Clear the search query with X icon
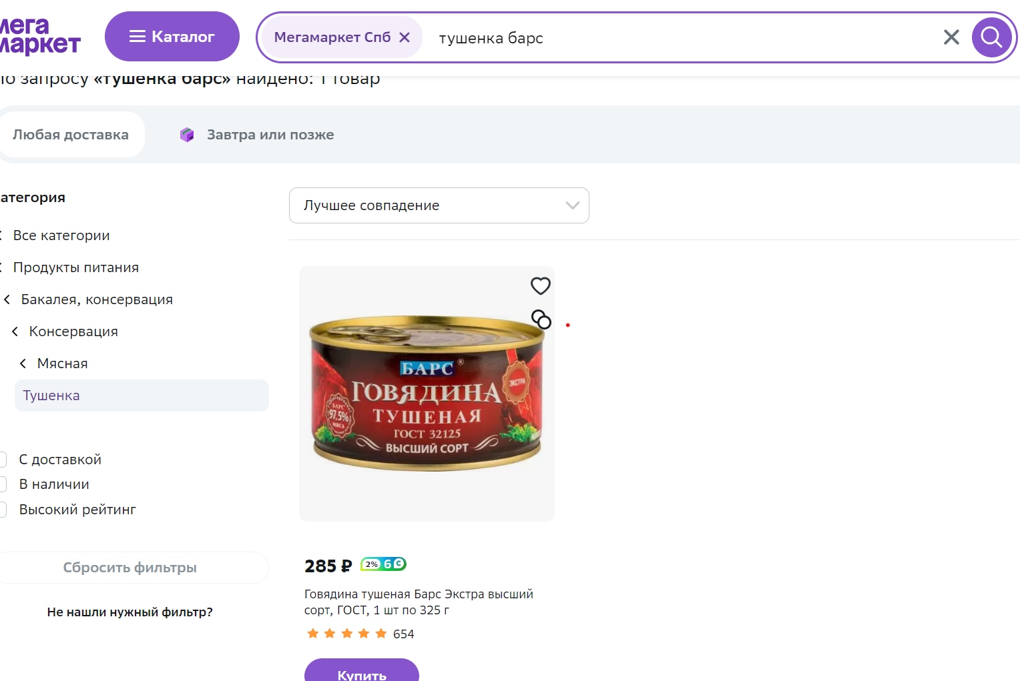The height and width of the screenshot is (681, 1020). [x=951, y=37]
